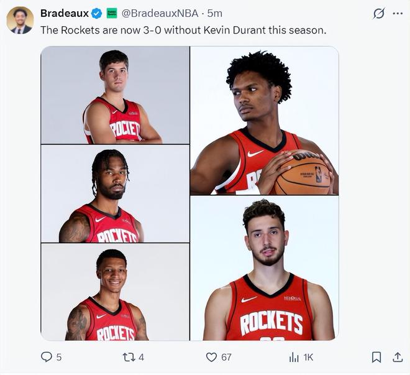Open the bottom-left smiling player photo

115,292
